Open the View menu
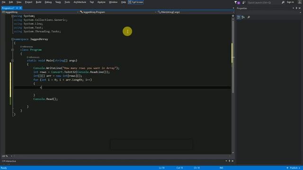The image size is (303, 170). (19, 2)
